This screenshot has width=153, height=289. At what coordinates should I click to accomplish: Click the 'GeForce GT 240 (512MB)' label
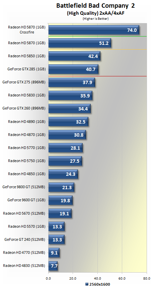(25, 239)
